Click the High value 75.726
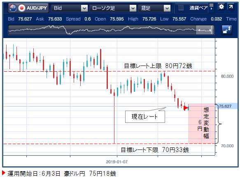The image size is (240, 179). pyautogui.click(x=149, y=19)
